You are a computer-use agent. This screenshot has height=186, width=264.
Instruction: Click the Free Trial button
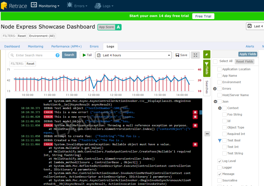coord(203,16)
